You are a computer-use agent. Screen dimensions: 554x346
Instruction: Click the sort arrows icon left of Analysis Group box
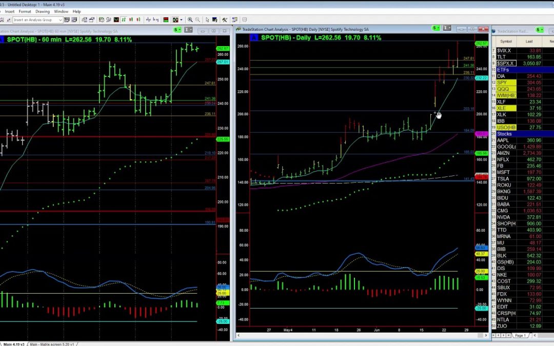pyautogui.click(x=9, y=20)
